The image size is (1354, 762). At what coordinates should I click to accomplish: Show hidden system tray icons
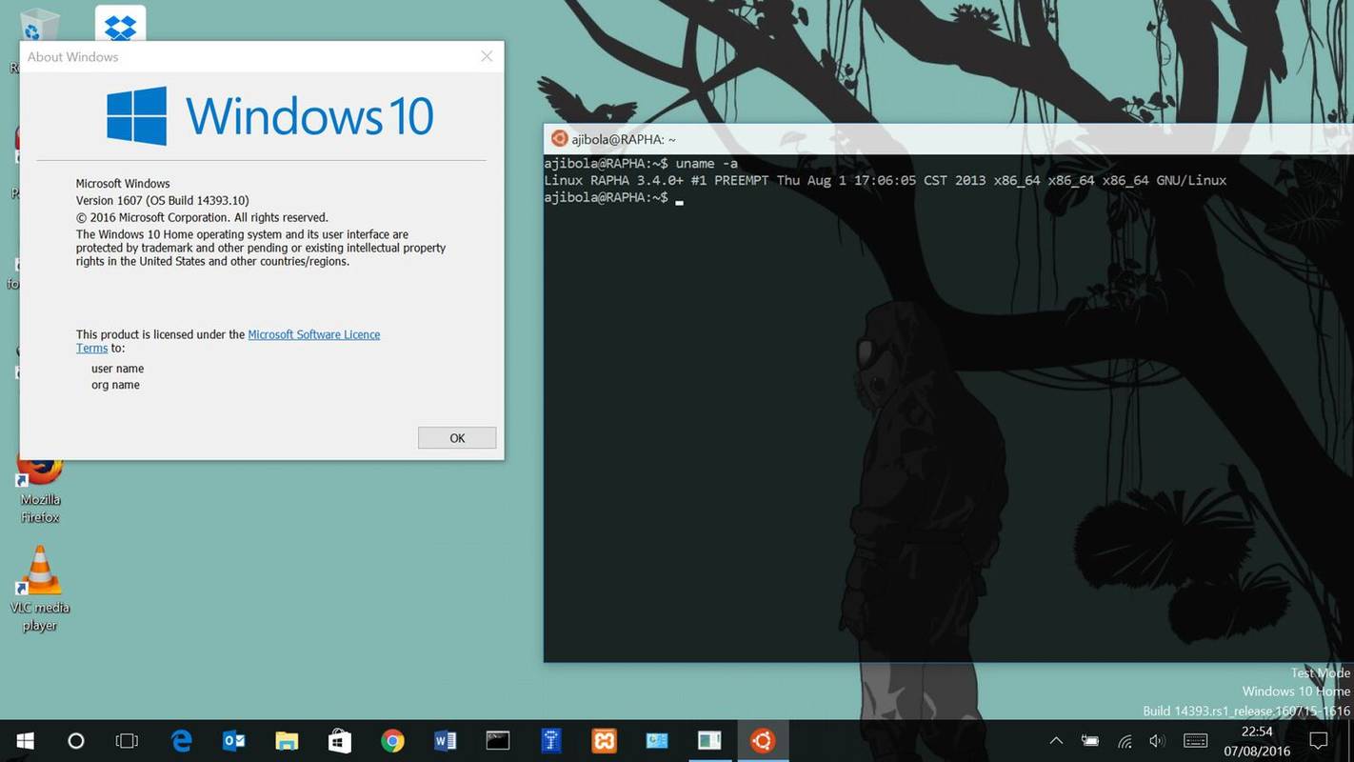[x=1056, y=741]
